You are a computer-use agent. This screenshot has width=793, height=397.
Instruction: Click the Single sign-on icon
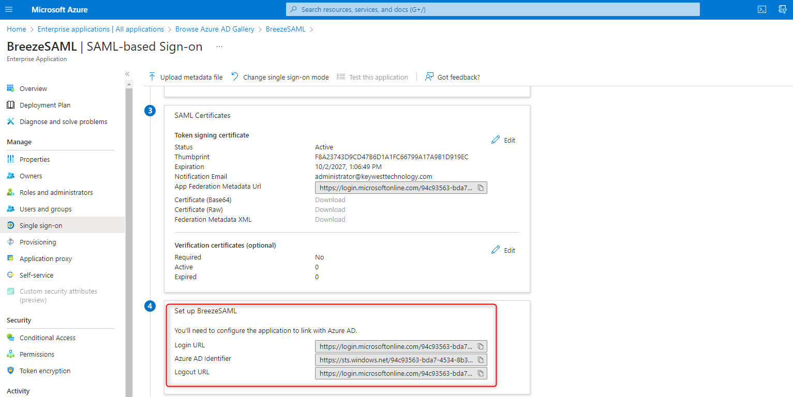click(x=10, y=225)
